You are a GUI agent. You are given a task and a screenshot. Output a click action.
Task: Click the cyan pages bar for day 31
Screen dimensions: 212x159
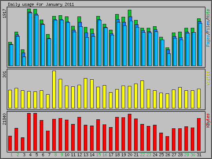(201, 44)
